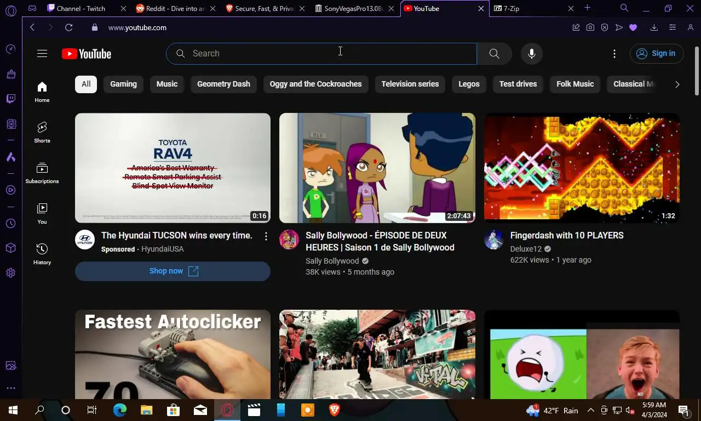Click the Shop now button
Image resolution: width=701 pixels, height=421 pixels.
[x=173, y=271]
